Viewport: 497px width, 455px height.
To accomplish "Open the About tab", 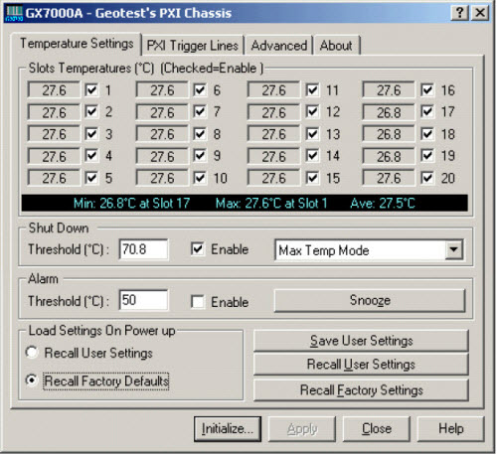I will (336, 46).
